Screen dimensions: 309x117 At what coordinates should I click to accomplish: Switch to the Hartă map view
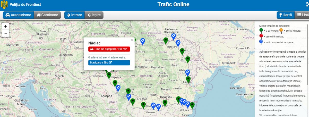point(285,15)
